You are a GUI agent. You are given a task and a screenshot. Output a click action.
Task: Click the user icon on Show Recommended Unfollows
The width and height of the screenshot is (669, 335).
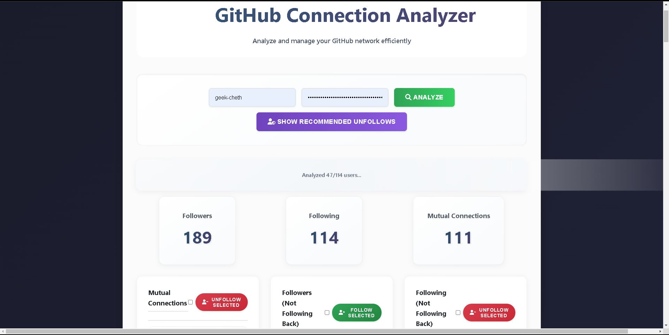[x=271, y=122]
